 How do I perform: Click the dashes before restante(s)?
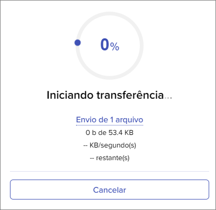pyautogui.click(x=92, y=158)
